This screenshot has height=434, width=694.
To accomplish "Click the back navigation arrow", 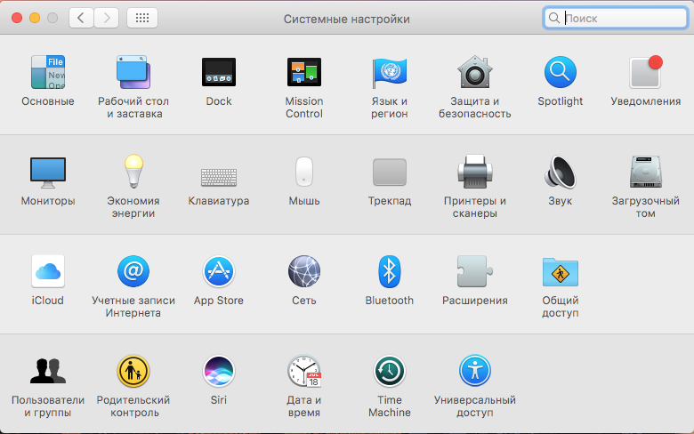I will click(x=81, y=18).
